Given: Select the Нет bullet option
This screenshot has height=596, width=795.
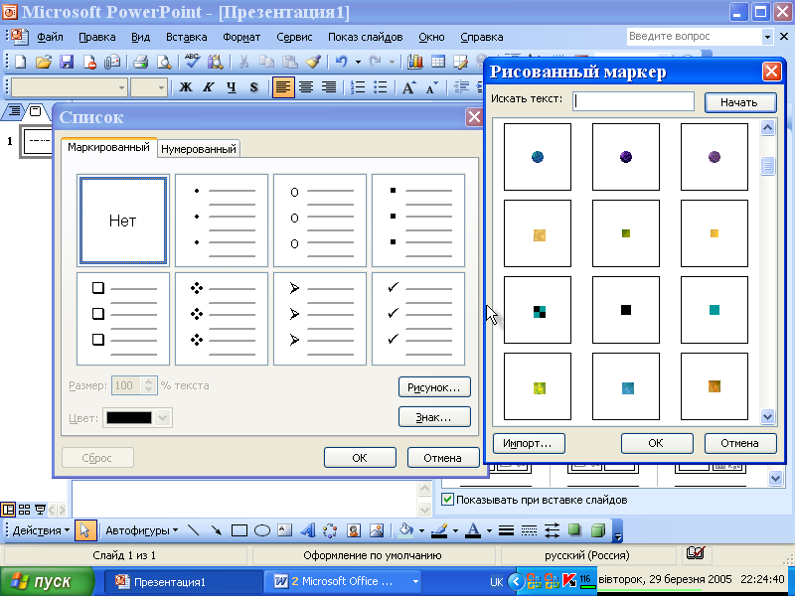Looking at the screenshot, I should tap(123, 221).
